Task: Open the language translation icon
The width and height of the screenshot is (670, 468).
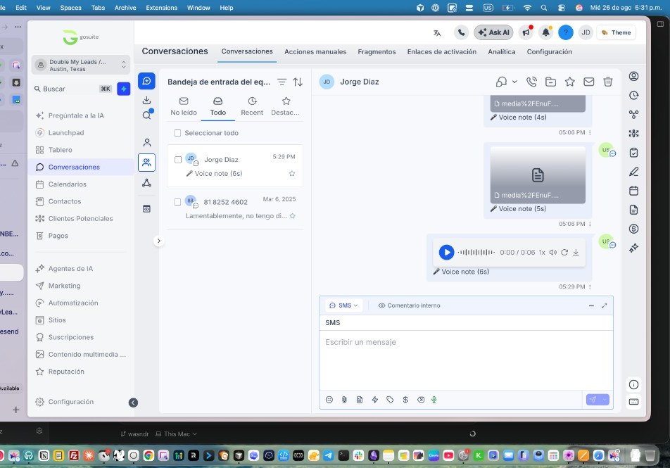Action: tap(436, 33)
